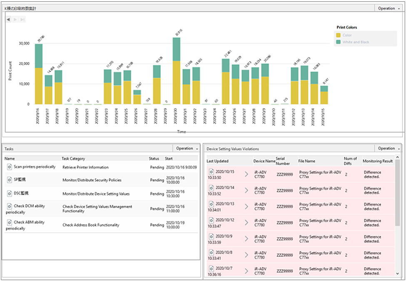Select the SP監視 task icon

(10, 180)
